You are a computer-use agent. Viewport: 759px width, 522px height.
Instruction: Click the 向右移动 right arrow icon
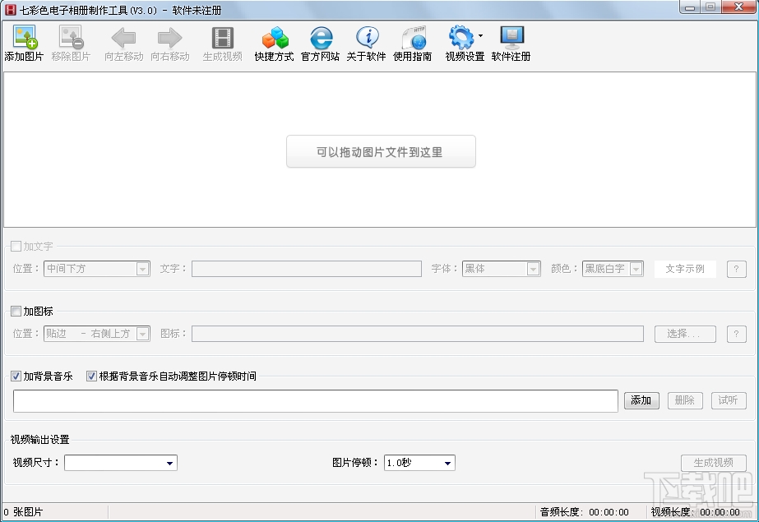(169, 38)
